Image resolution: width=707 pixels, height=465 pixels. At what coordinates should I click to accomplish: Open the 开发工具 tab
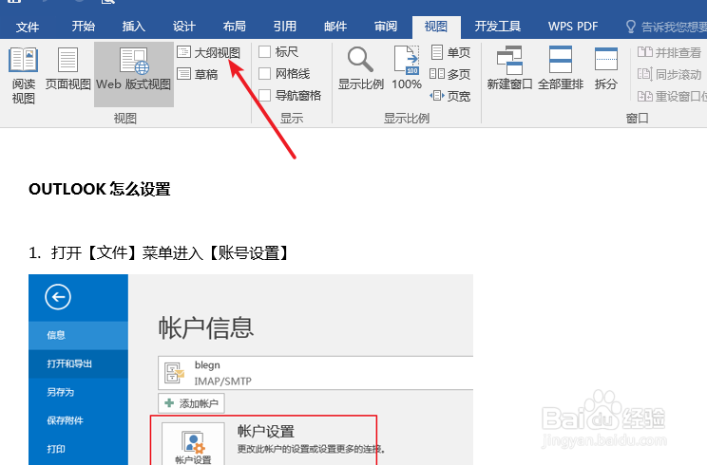[x=497, y=27]
